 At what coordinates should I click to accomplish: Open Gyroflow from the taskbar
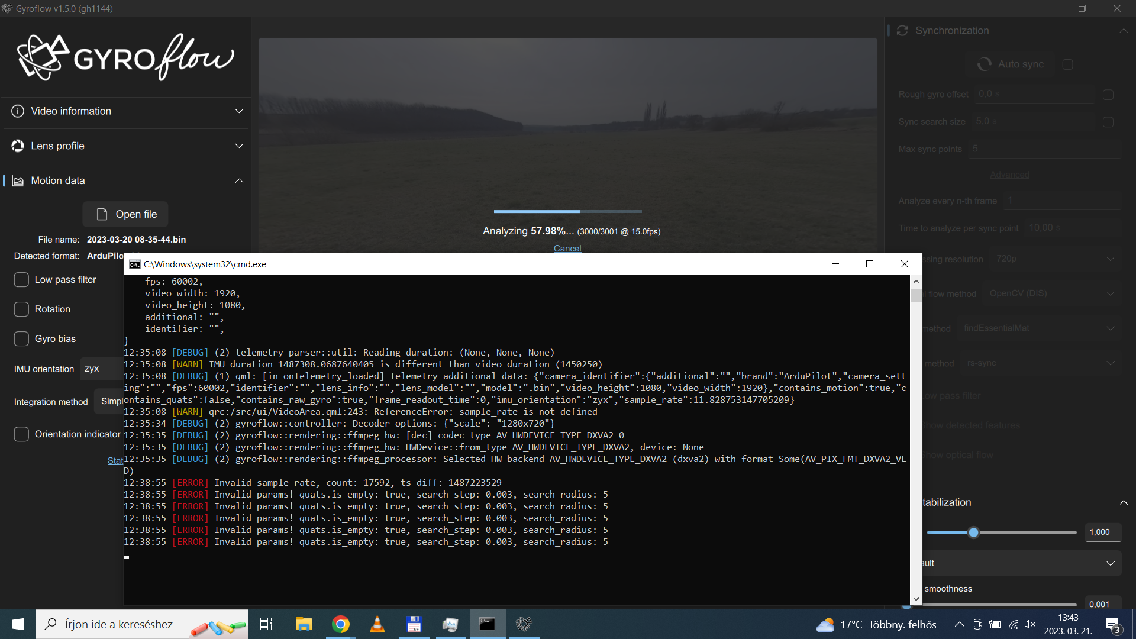tap(524, 624)
